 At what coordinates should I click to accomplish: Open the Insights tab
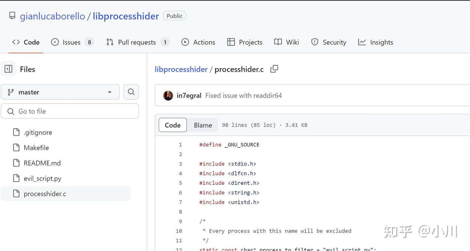tap(376, 42)
